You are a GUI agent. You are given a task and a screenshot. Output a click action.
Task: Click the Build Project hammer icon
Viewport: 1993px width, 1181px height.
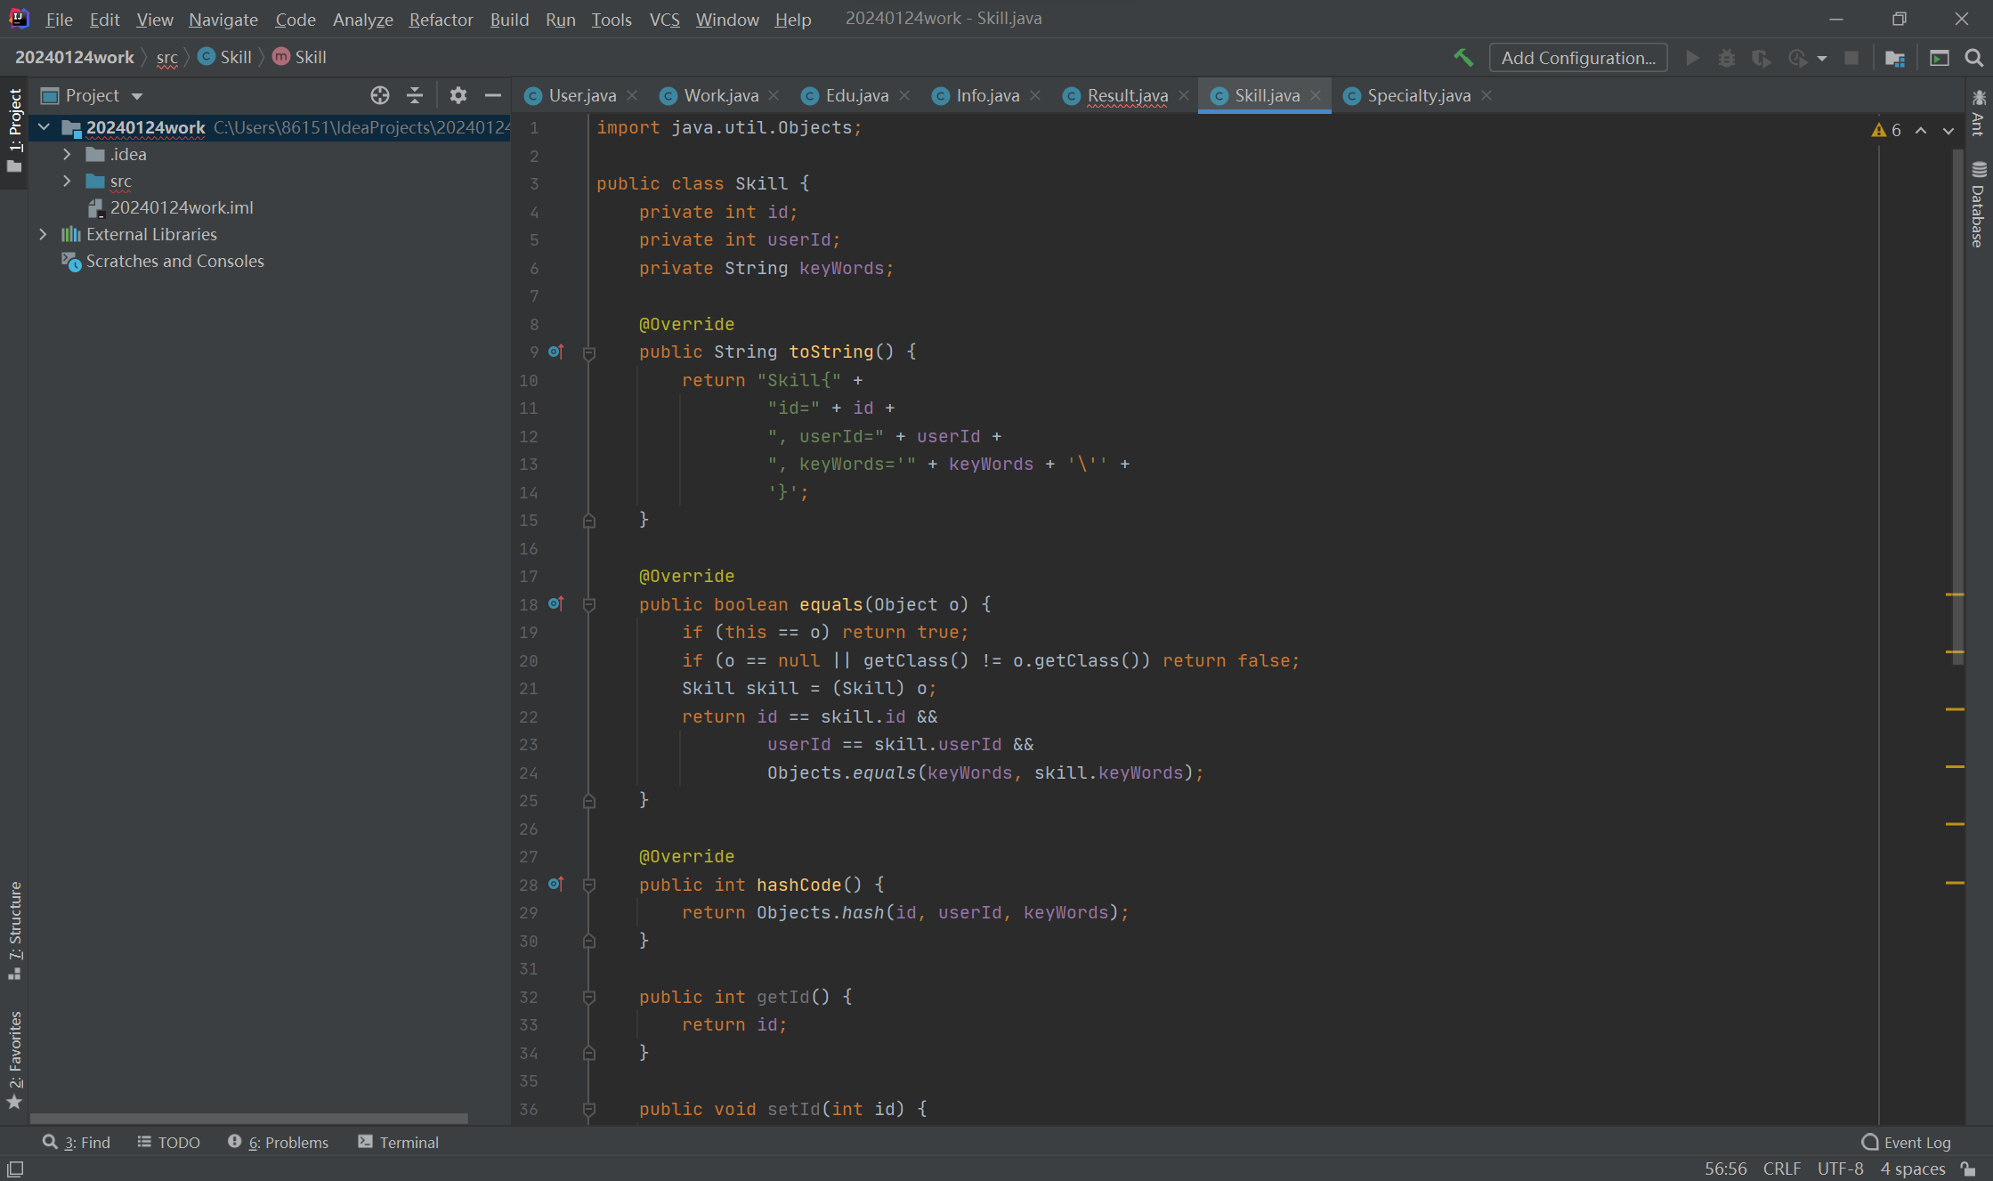coord(1462,58)
